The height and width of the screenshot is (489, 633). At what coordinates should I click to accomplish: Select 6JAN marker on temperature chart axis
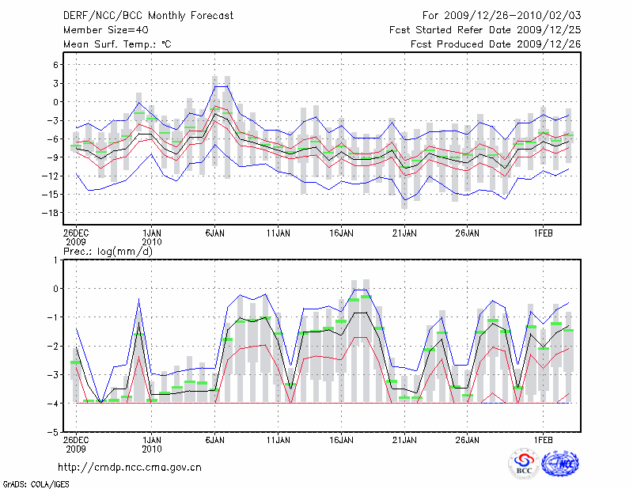coord(214,233)
